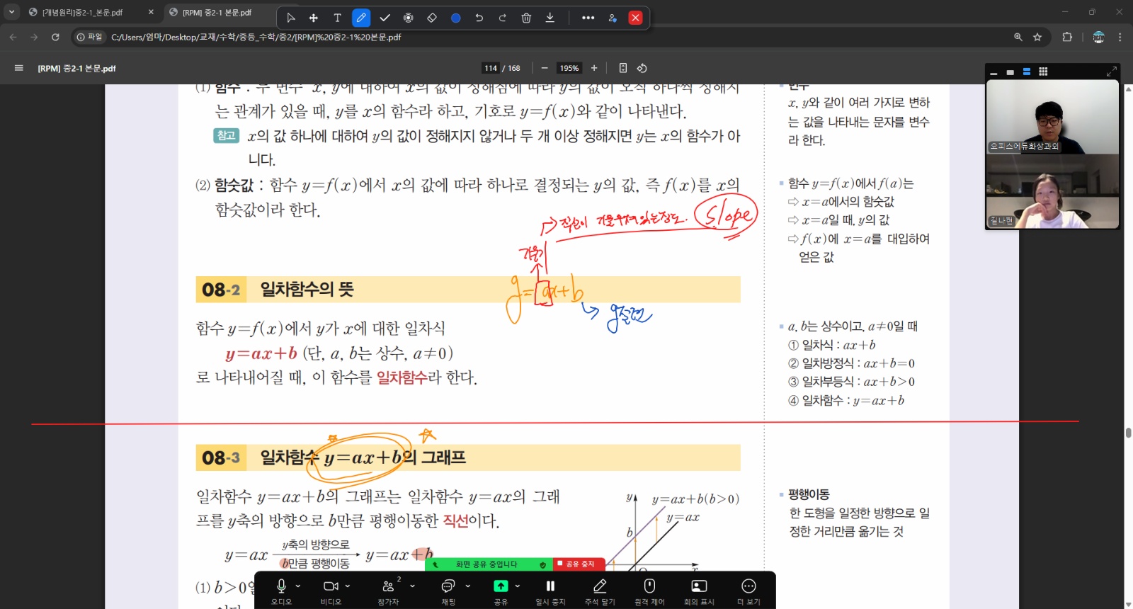Expand the audio options arrow
The width and height of the screenshot is (1133, 609).
298,586
